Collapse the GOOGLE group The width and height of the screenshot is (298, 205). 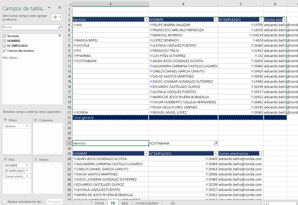pos(75,45)
